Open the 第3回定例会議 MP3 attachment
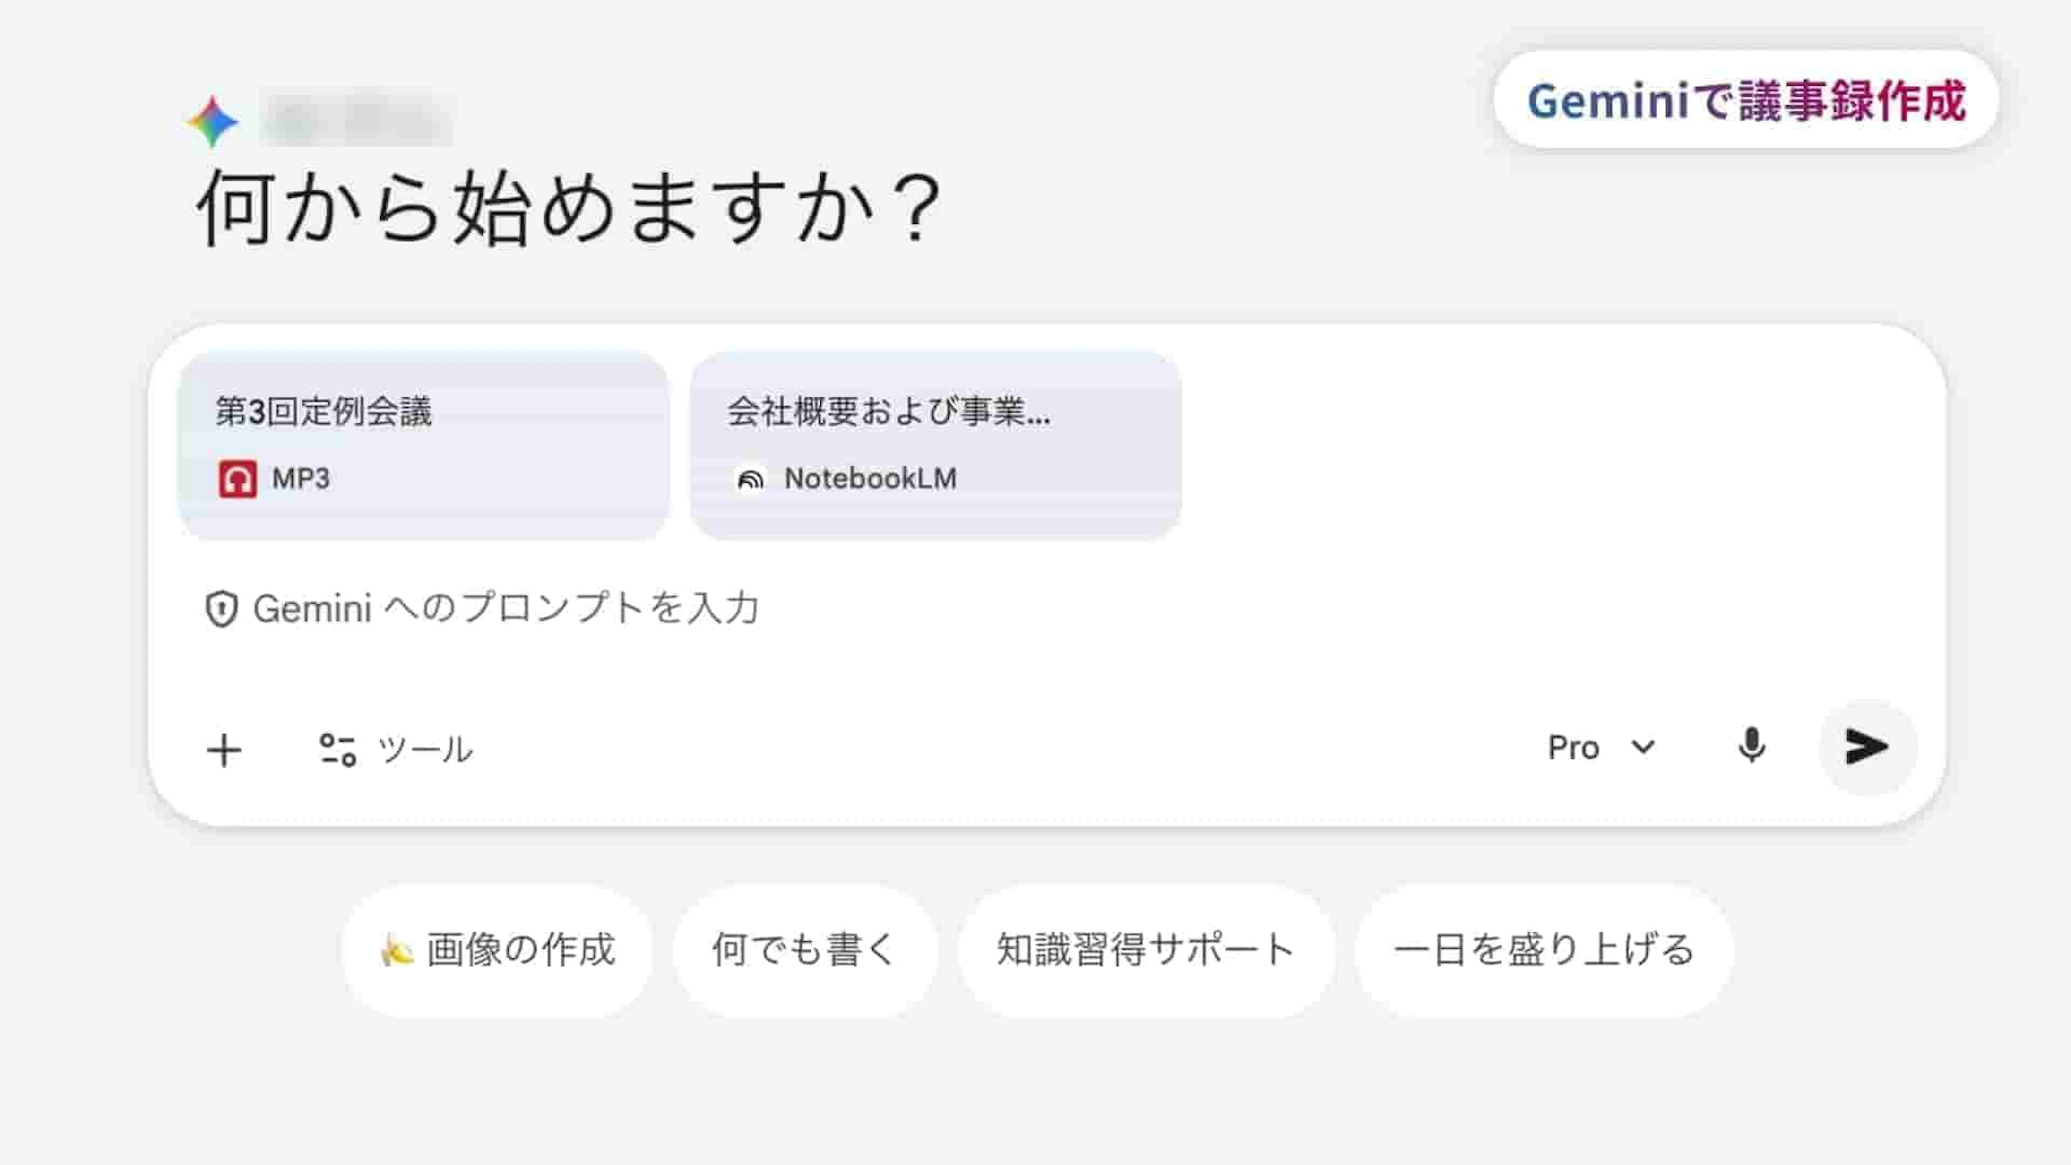This screenshot has height=1165, width=2071. point(423,444)
